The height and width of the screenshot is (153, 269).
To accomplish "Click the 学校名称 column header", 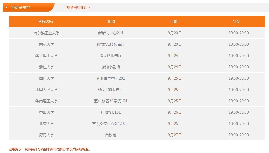I will pyautogui.click(x=45, y=22).
